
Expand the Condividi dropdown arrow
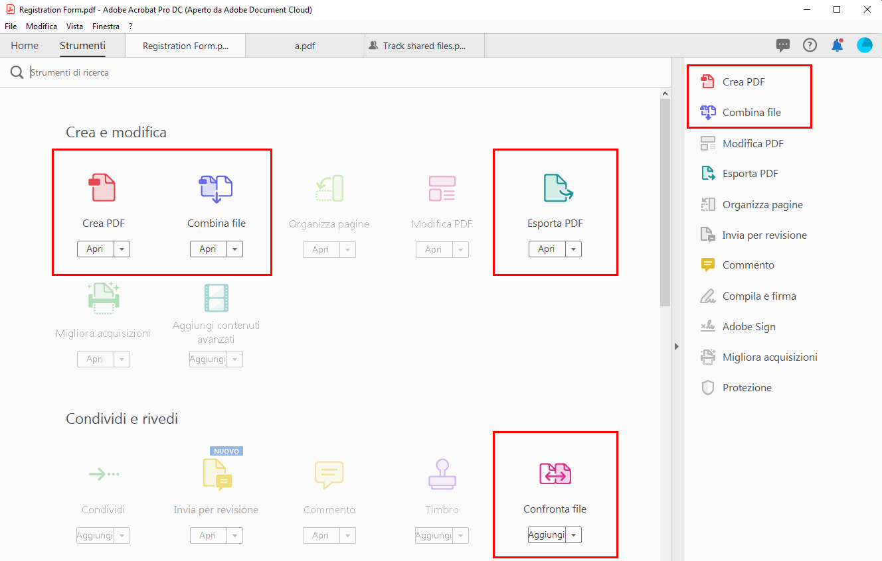click(122, 535)
